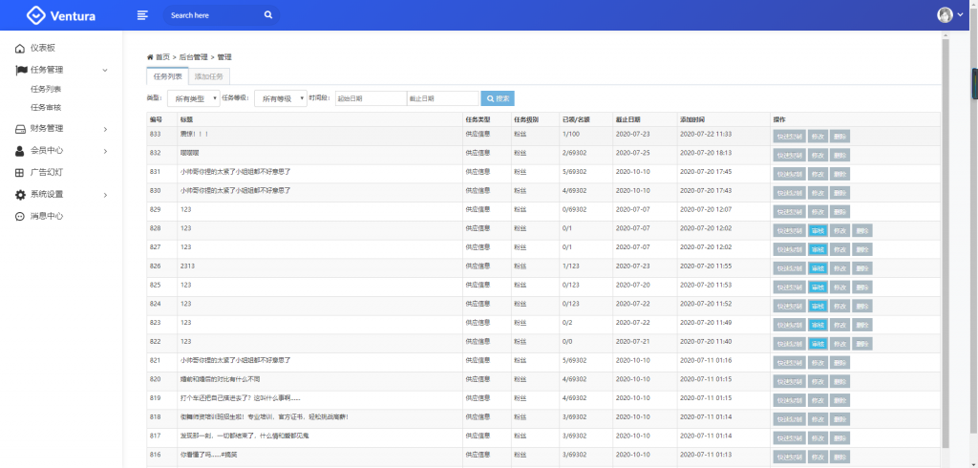
Task: Click the Ventura logo icon
Action: coord(35,15)
